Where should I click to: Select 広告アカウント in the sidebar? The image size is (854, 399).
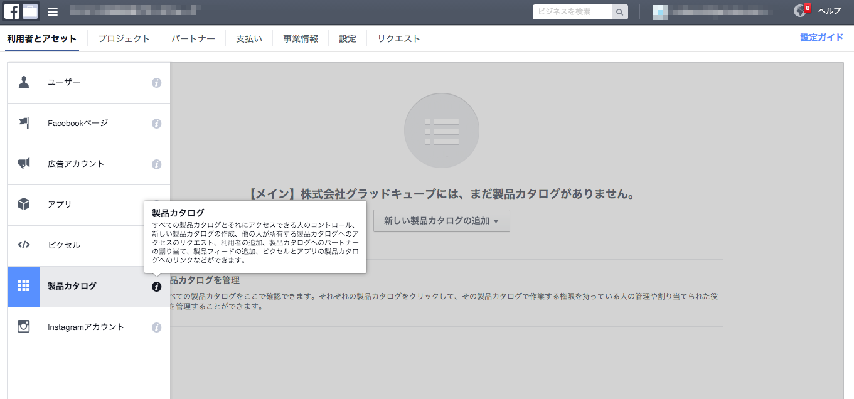point(88,164)
